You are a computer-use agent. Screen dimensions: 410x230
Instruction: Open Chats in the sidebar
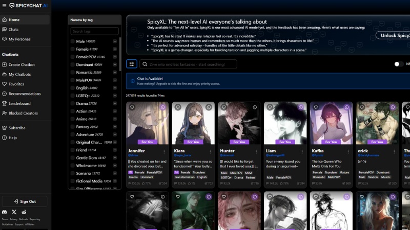click(x=13, y=30)
